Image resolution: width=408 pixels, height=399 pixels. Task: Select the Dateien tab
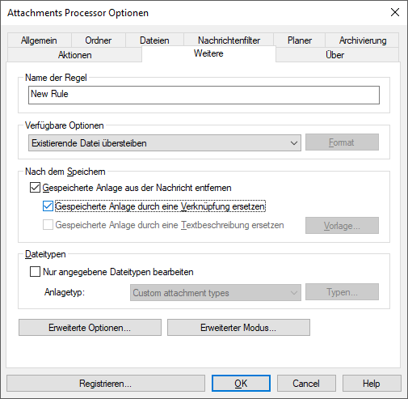point(154,40)
